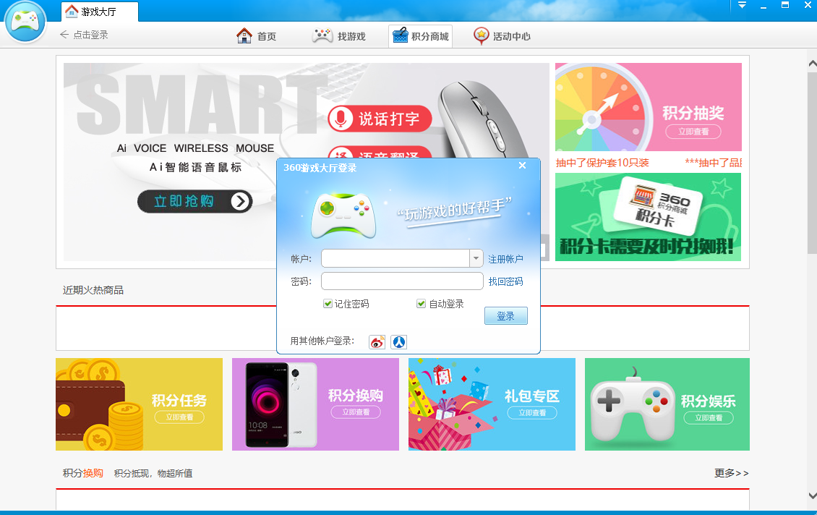Viewport: 817px width, 515px height.
Task: Click 立即查看 on 积分娱乐 card
Action: point(708,417)
